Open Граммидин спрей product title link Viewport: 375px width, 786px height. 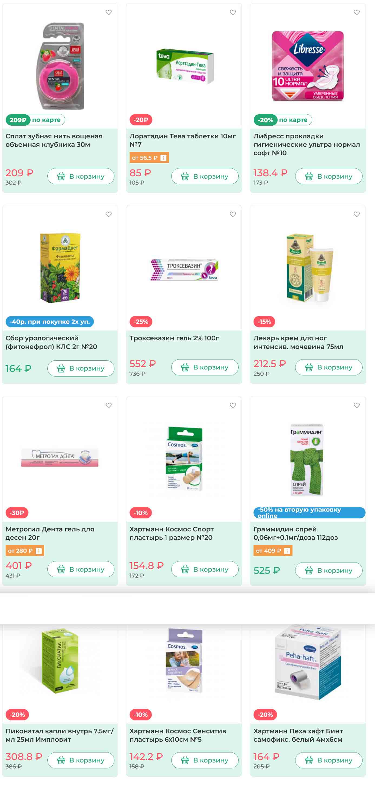tap(296, 533)
